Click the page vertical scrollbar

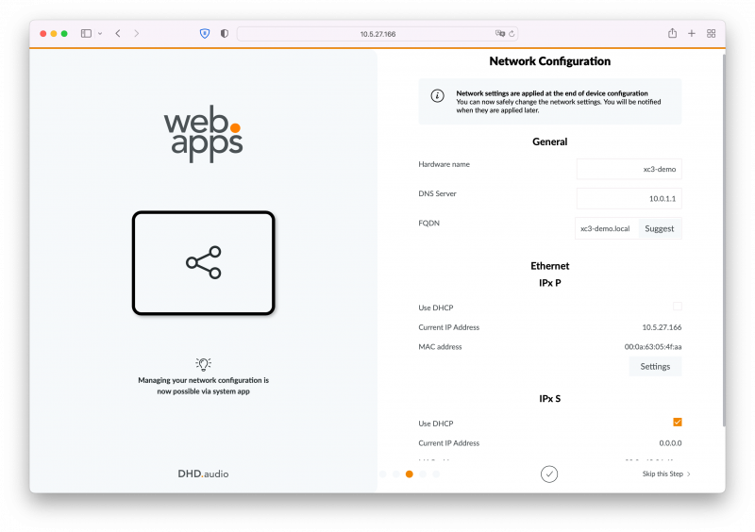click(724, 240)
